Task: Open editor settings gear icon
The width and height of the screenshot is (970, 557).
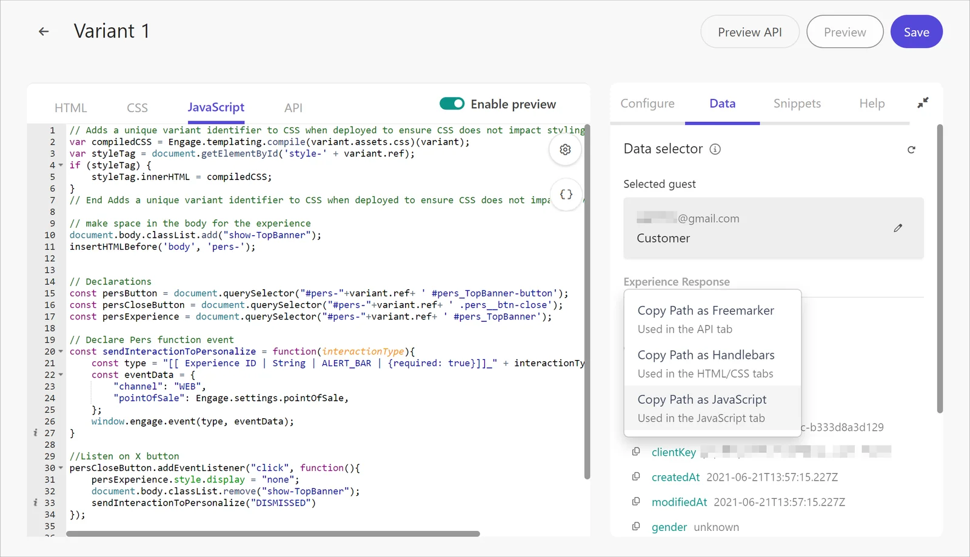Action: pyautogui.click(x=565, y=150)
